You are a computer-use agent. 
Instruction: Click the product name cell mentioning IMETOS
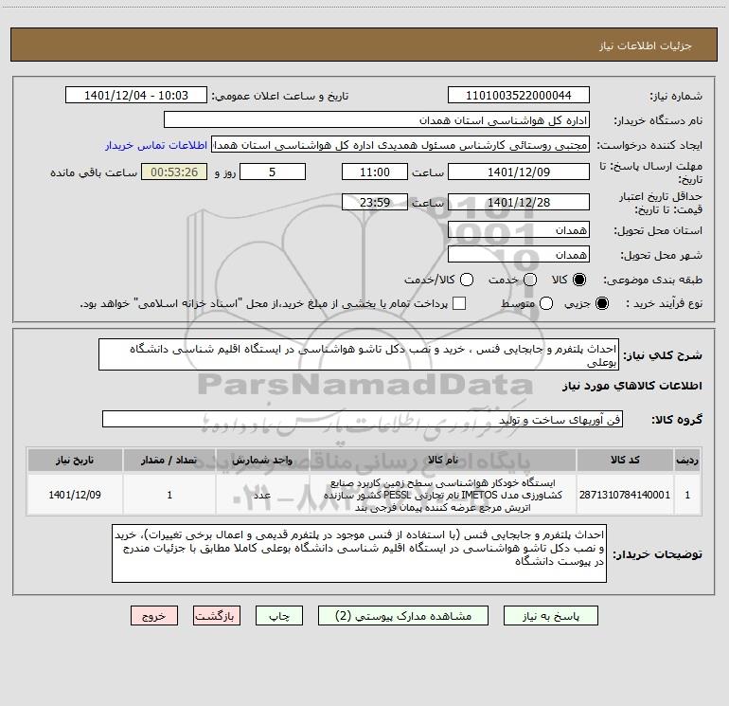[443, 495]
